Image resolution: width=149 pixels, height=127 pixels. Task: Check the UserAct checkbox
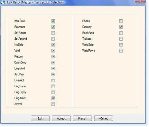pyautogui.click(x=53, y=80)
